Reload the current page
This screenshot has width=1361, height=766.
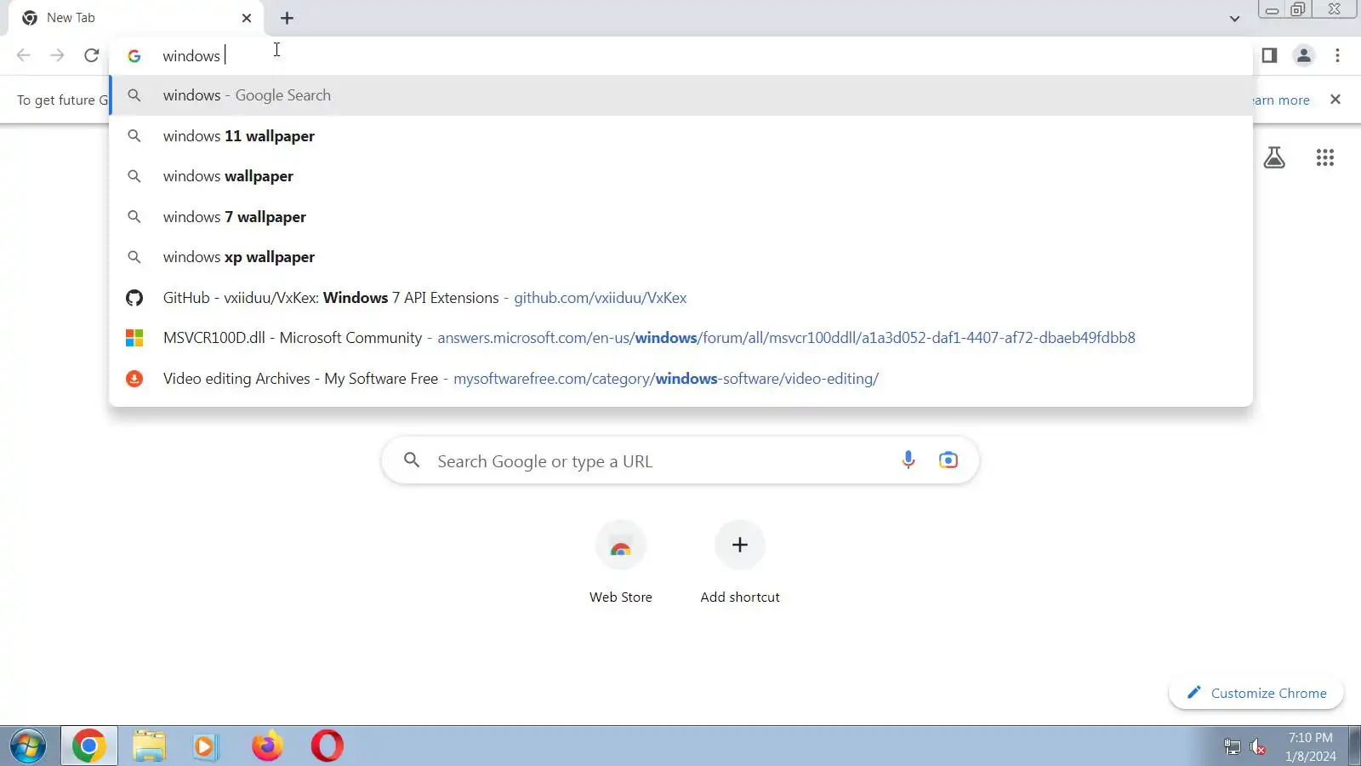coord(92,55)
